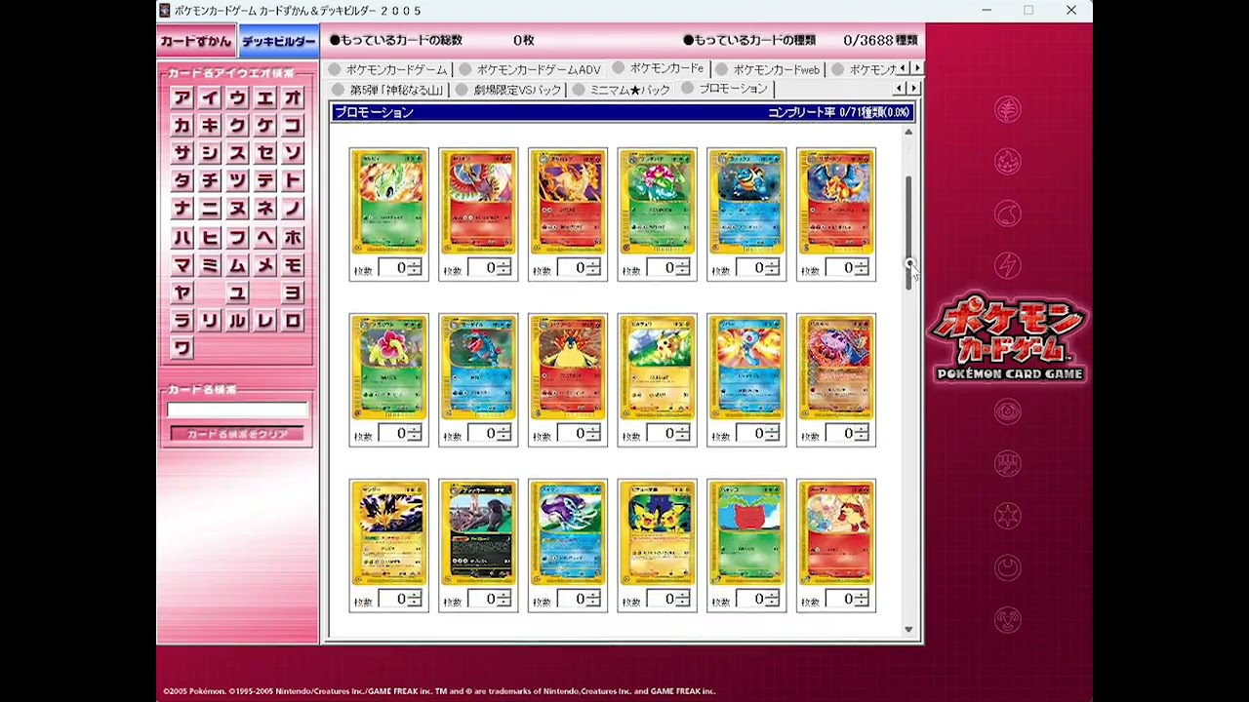Select the ヤ kana search button
Screen dimensions: 1249x702
[x=181, y=292]
